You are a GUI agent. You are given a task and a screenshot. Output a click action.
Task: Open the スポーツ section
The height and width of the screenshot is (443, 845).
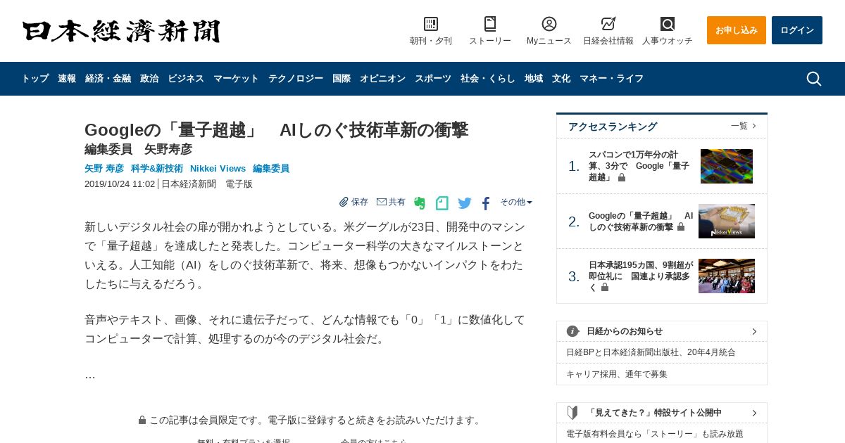pos(433,79)
